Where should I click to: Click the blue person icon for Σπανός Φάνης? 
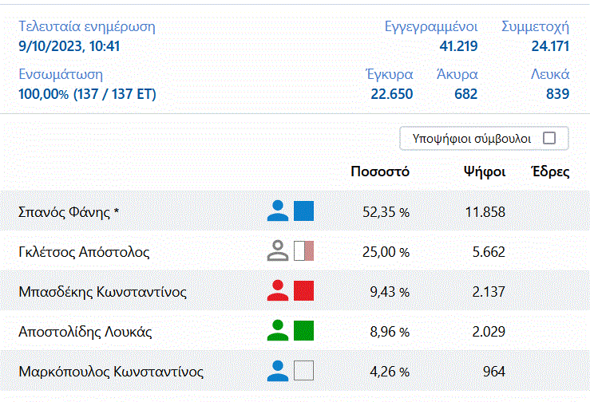point(277,211)
